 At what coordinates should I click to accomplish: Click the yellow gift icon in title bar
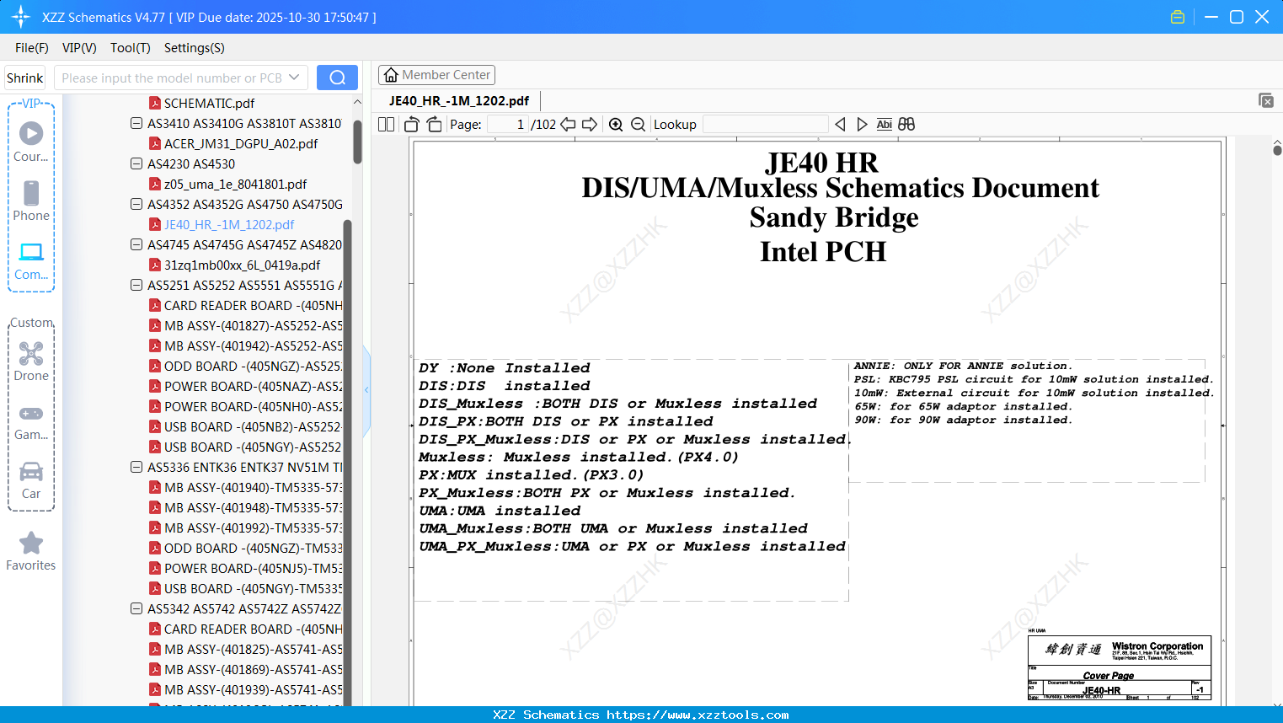(x=1178, y=17)
